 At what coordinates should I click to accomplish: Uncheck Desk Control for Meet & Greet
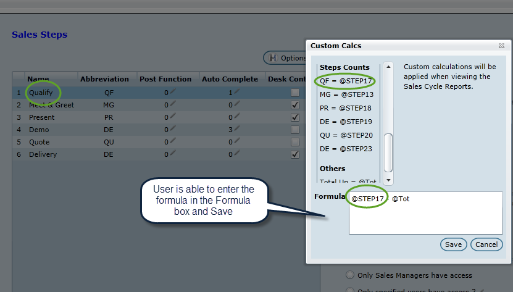click(x=295, y=105)
